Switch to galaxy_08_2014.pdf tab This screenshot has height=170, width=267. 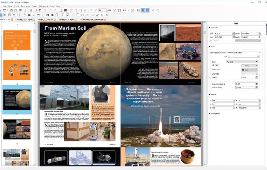pos(67,19)
